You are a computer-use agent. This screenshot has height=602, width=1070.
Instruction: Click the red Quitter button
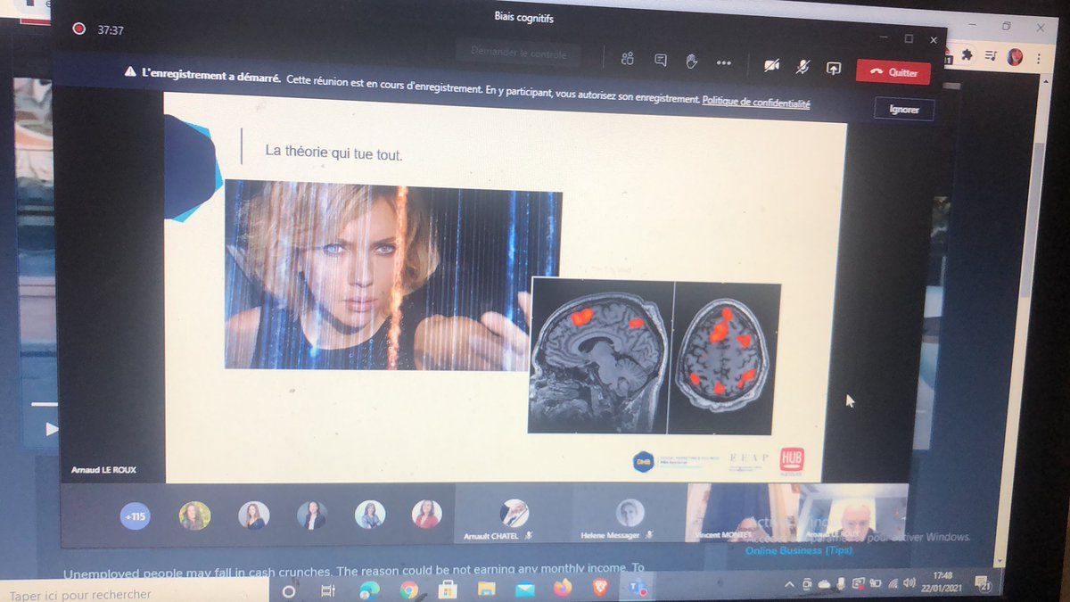point(893,72)
